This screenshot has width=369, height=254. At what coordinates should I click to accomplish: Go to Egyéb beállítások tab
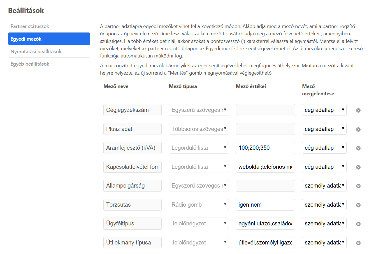click(x=30, y=64)
